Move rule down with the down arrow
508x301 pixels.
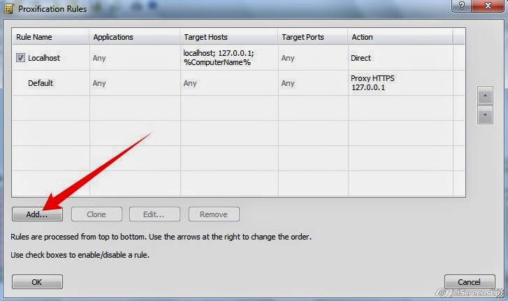[x=485, y=115]
